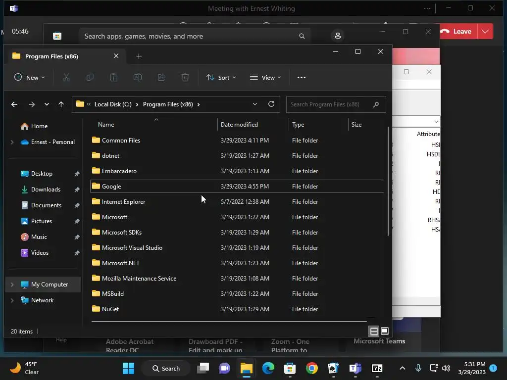Click the Microsoft Store logo icon
The image size is (507, 380).
[57, 36]
